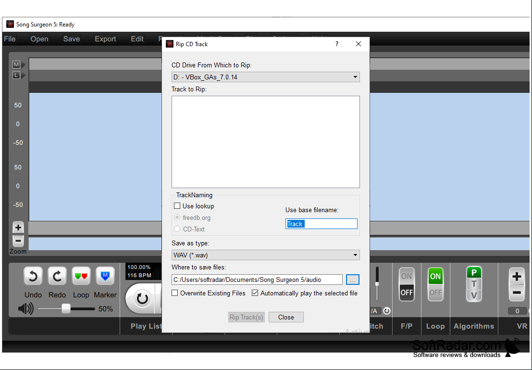The width and height of the screenshot is (532, 370).
Task: Zoom in with the plus button above Zoom
Action: pos(18,228)
